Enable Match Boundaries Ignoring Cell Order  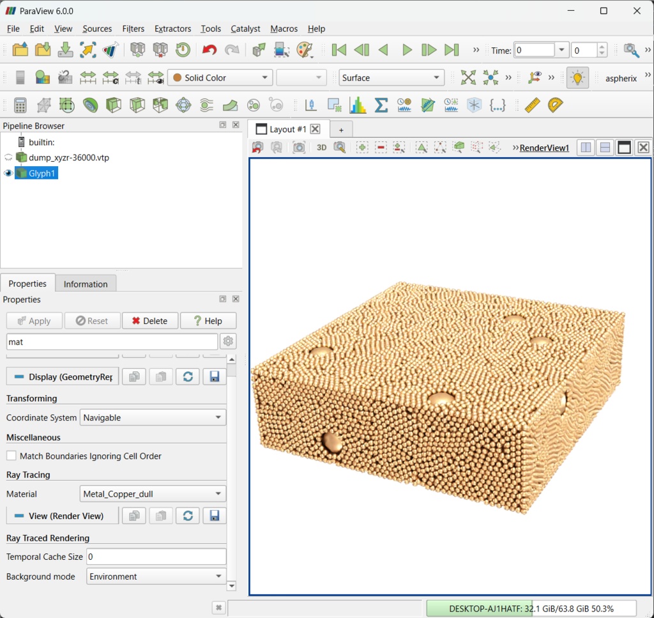(10, 456)
